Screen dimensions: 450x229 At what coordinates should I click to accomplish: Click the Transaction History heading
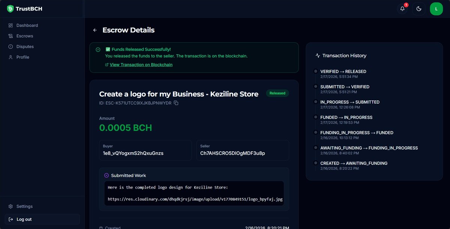tap(344, 55)
